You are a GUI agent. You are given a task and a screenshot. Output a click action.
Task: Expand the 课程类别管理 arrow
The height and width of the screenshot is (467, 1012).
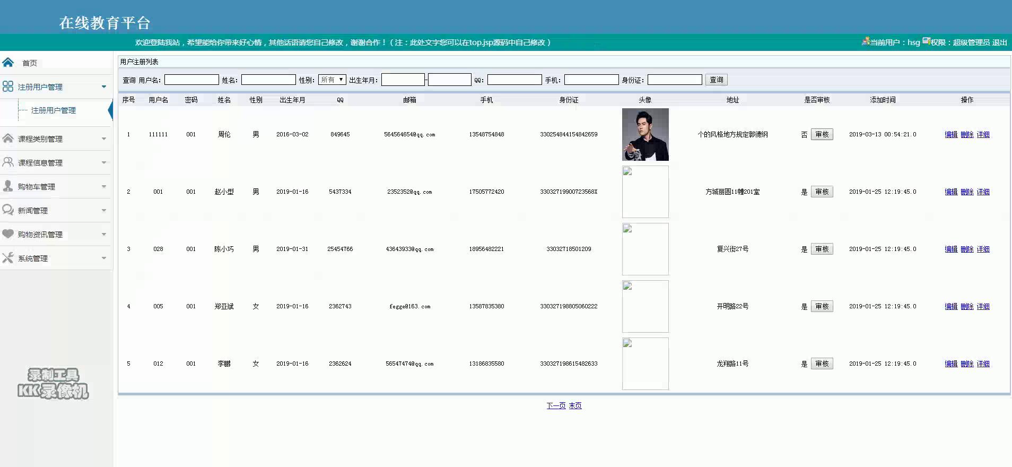(104, 139)
